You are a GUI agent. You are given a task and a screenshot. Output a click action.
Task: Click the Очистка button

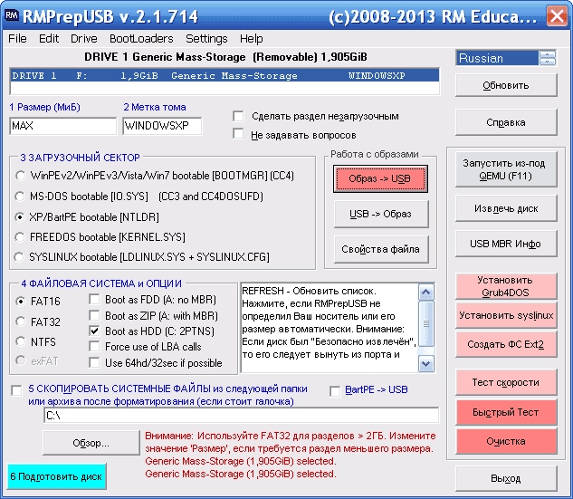click(506, 441)
